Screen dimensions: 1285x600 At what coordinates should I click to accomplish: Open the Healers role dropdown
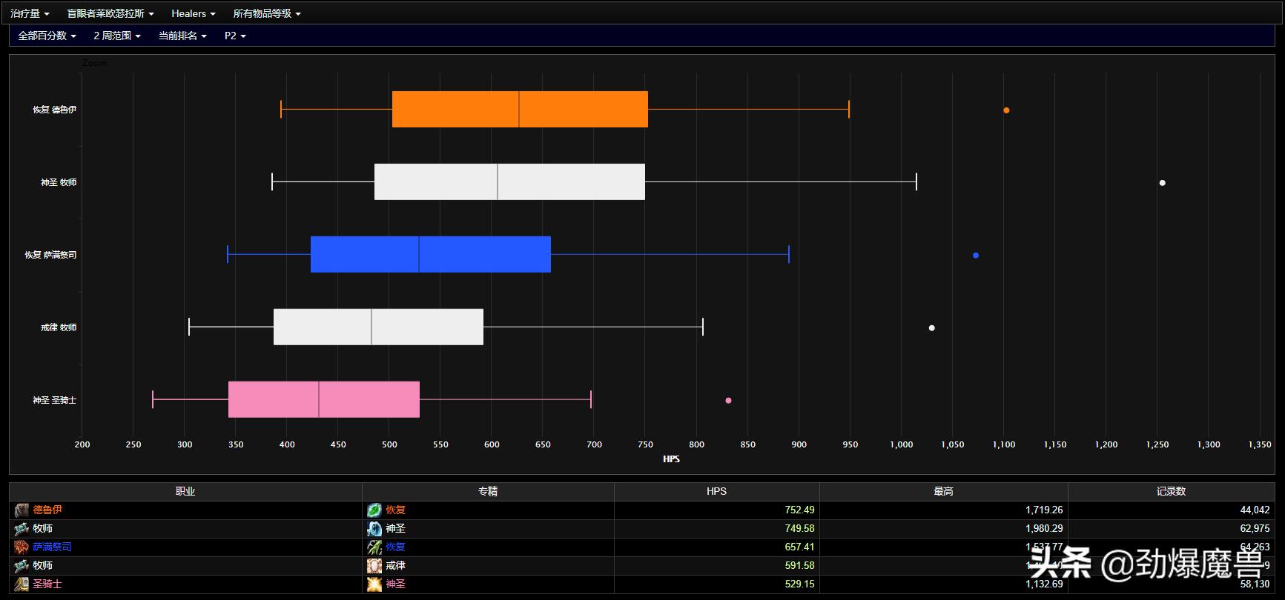[x=193, y=13]
